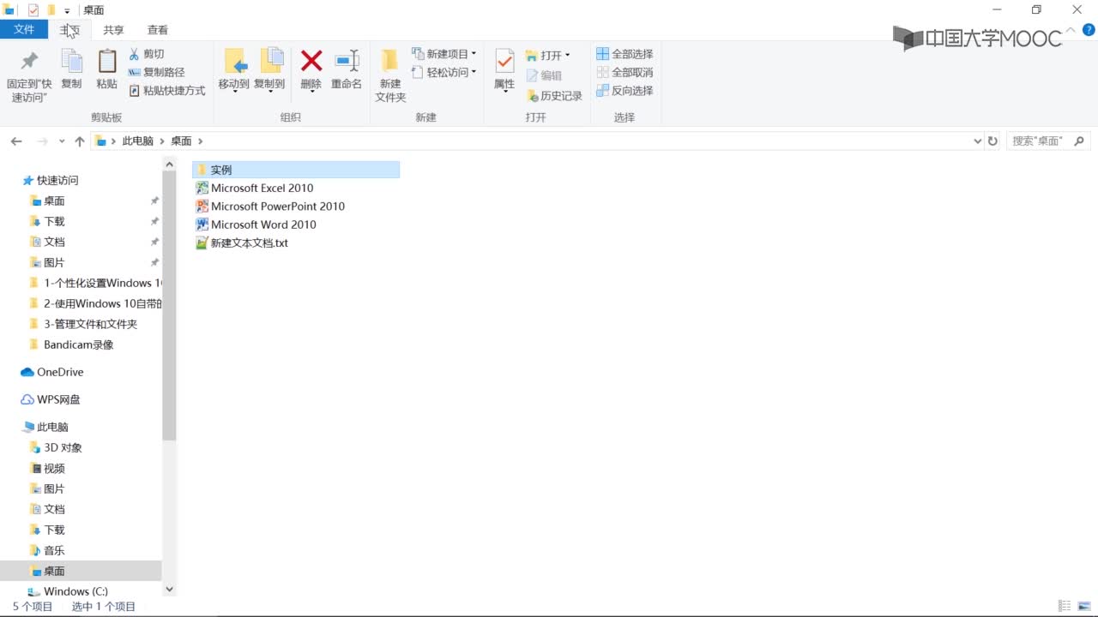Open 下载 under Quick access
This screenshot has height=617, width=1098.
[54, 221]
